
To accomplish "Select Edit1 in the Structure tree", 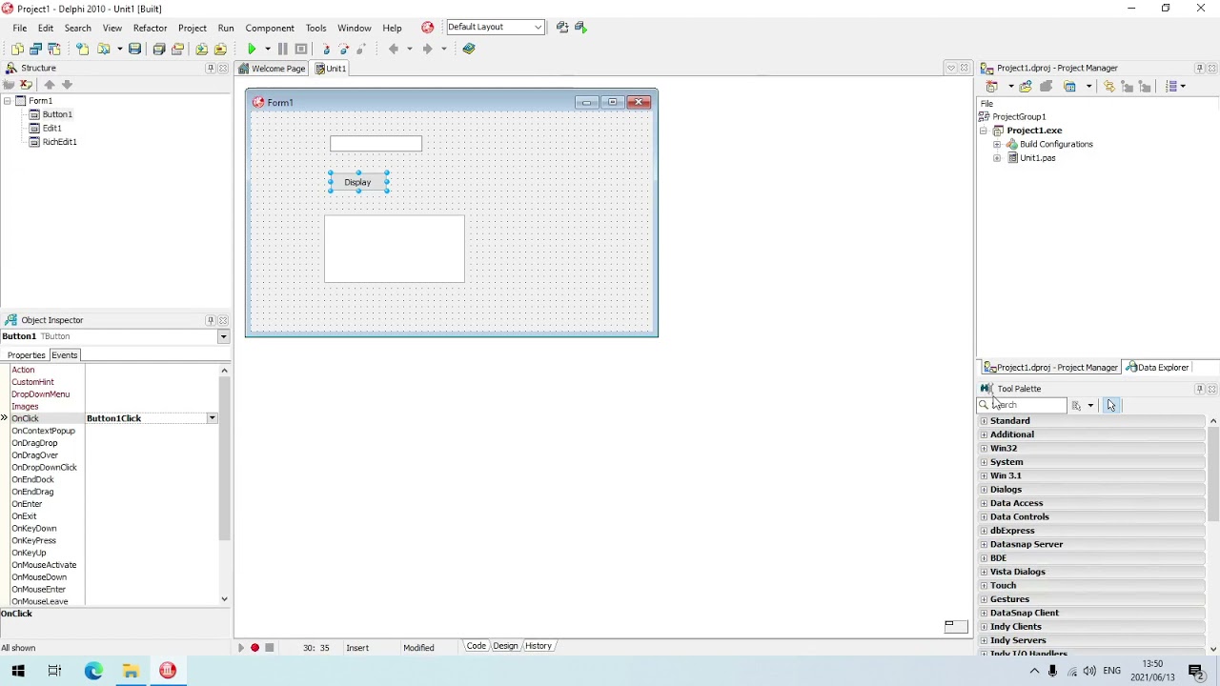I will tap(51, 129).
